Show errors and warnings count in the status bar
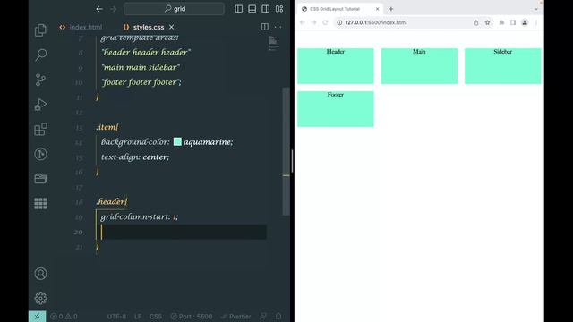This screenshot has width=573, height=322. (x=64, y=316)
